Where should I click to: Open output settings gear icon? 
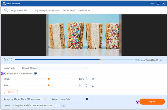coord(87,99)
